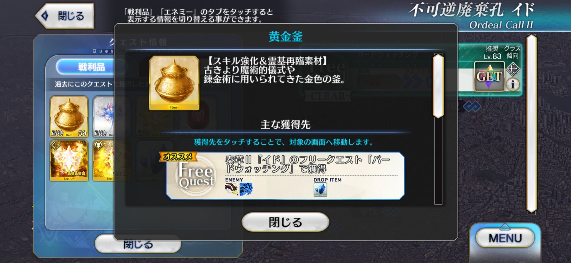
Task: Tap the spider lily flower item thumbnail
Action: (104, 117)
